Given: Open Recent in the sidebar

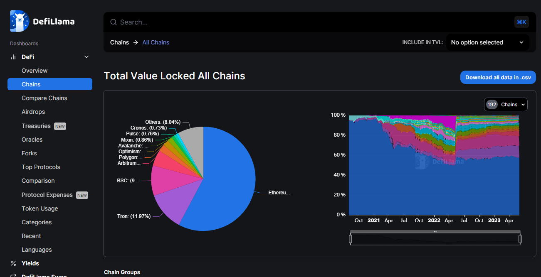Looking at the screenshot, I should click(31, 236).
